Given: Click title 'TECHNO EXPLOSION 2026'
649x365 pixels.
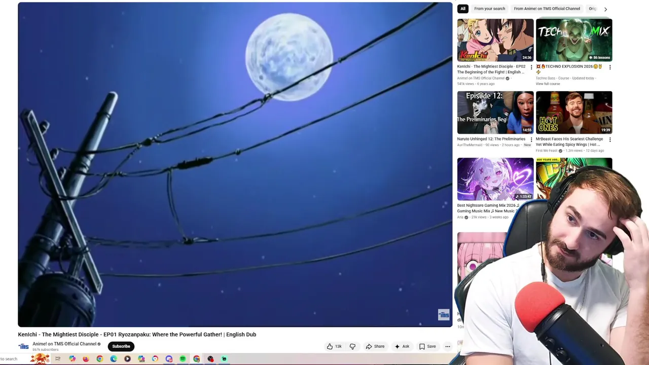Looking at the screenshot, I should (569, 69).
